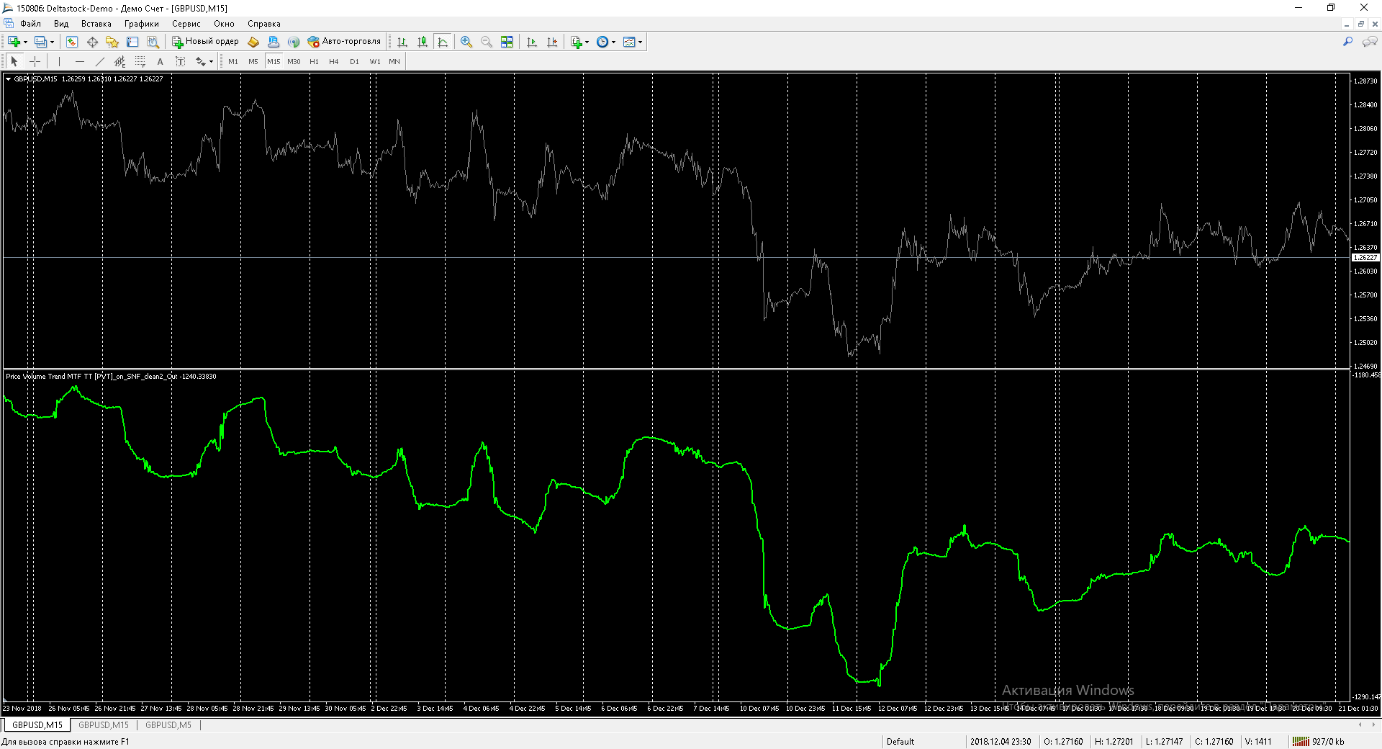
Task: Click the search magnifier icon
Action: 1347,42
